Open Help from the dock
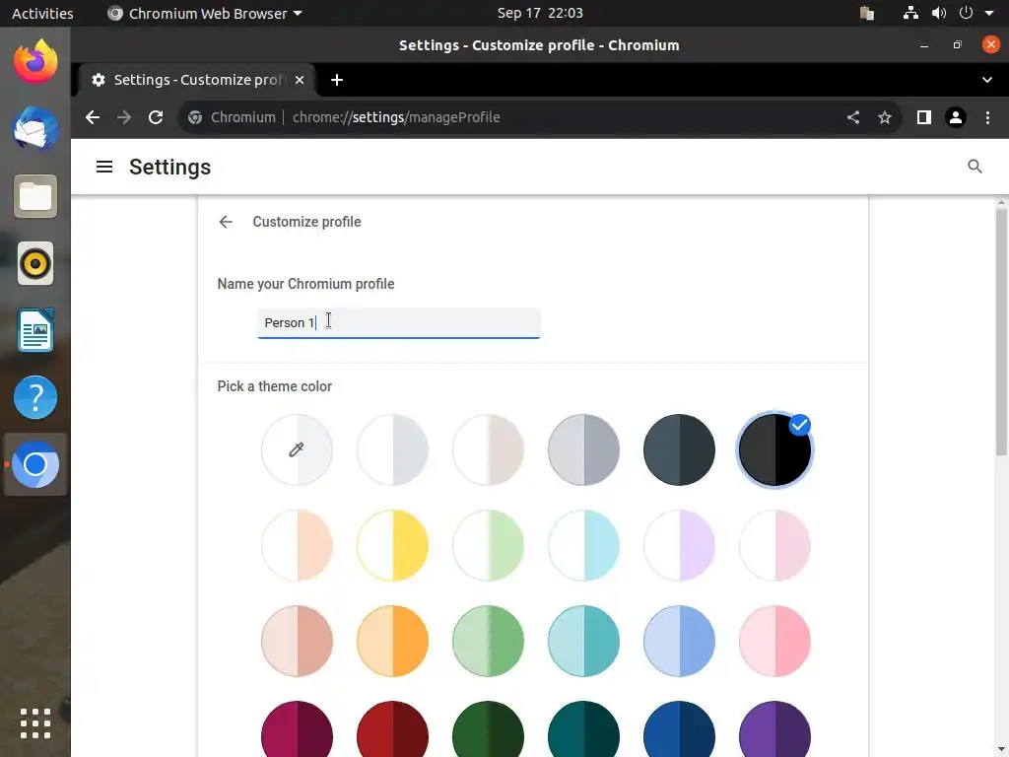The width and height of the screenshot is (1009, 757). [35, 397]
